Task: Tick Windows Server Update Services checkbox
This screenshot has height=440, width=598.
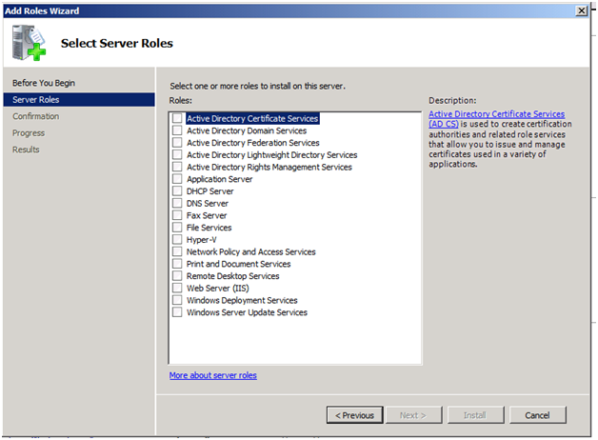Action: [x=177, y=312]
